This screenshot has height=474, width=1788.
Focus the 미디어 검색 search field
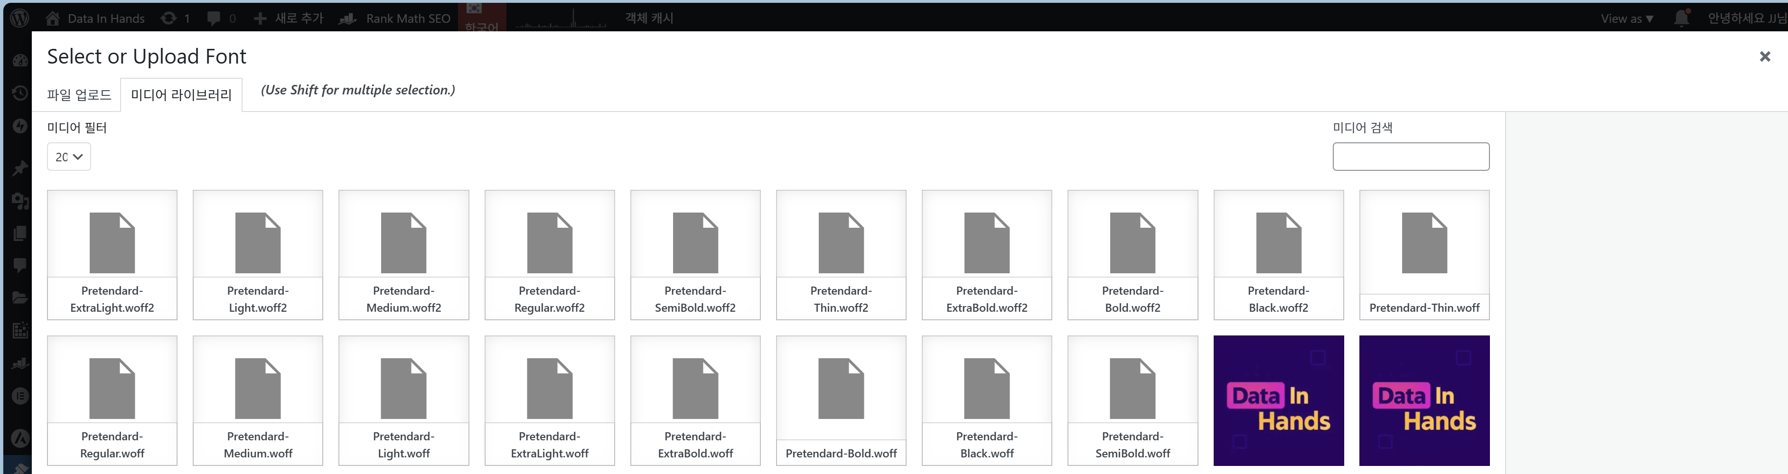(1410, 157)
